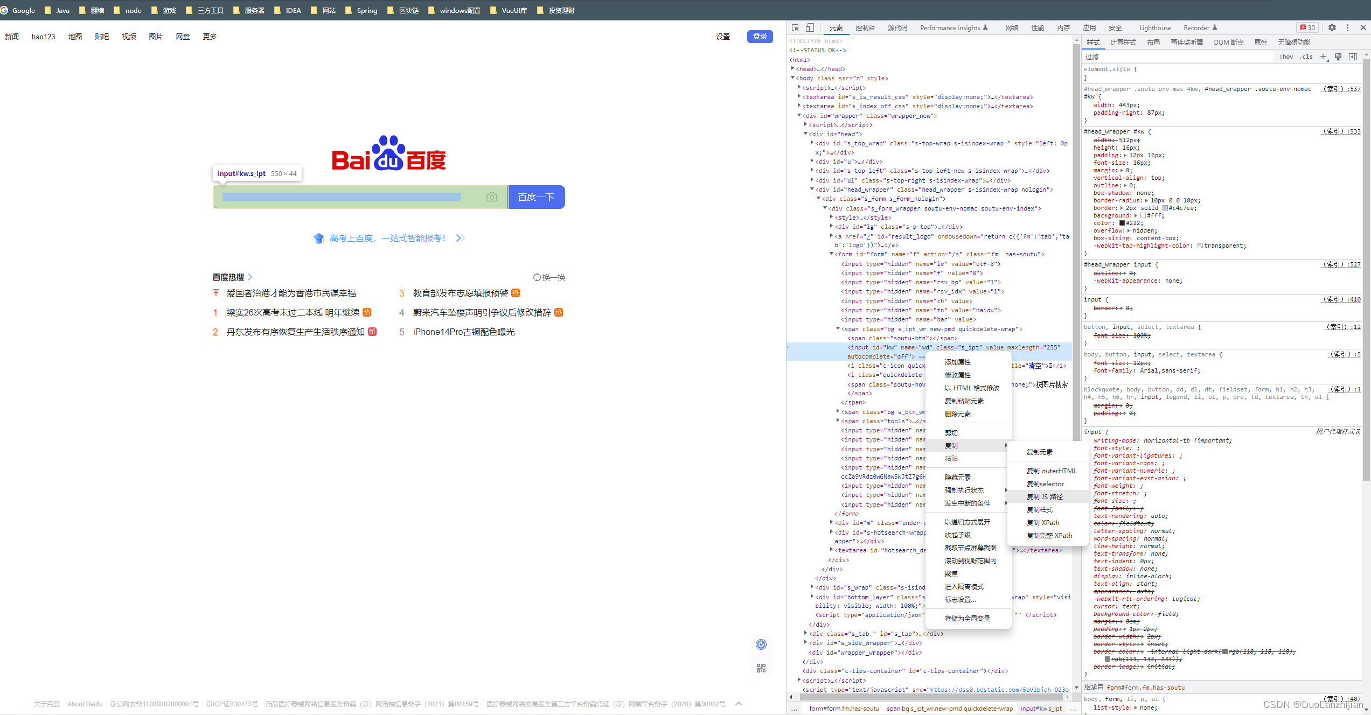Expand the background shorthand triangle
Screen dimensions: 1371x715
[x=1136, y=215]
